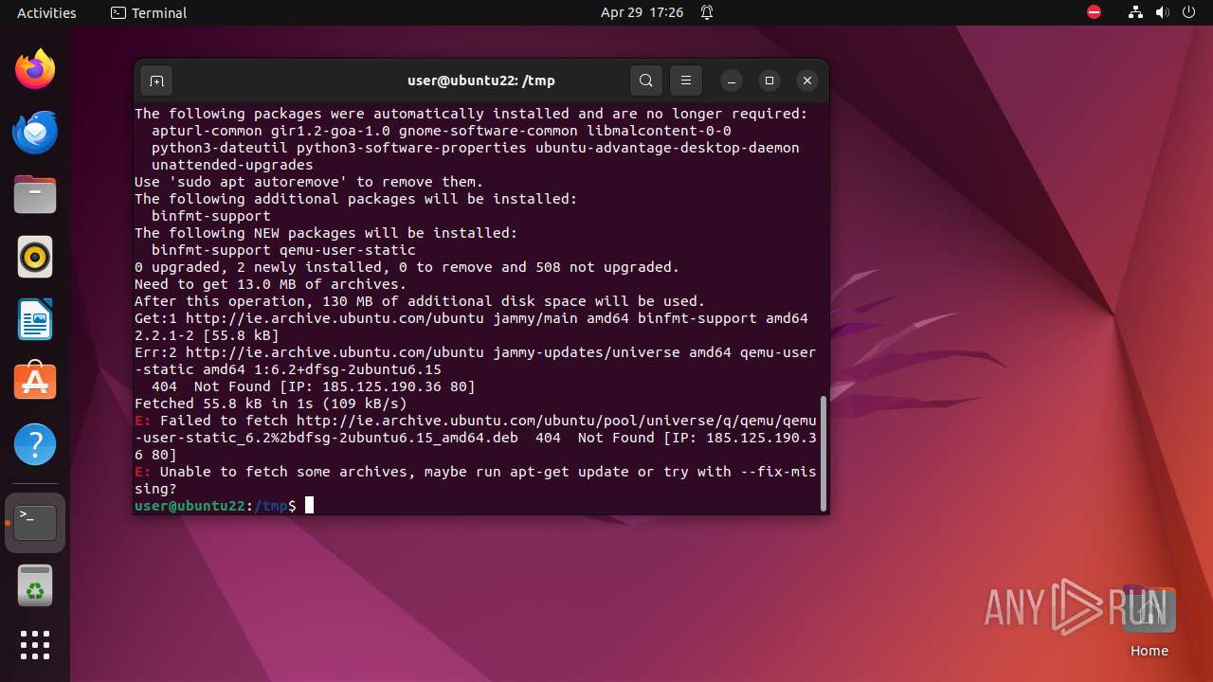Open the network status icon
This screenshot has height=682, width=1213.
coord(1135,12)
